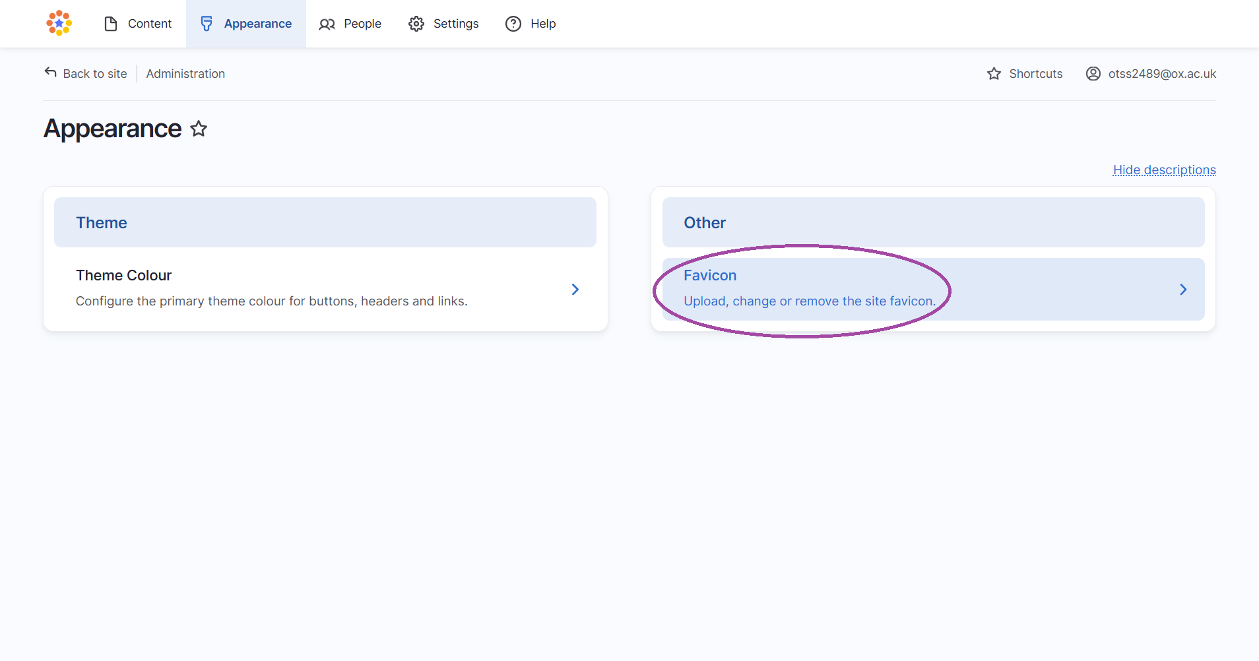Toggle the favorite star beside Appearance heading

[x=198, y=129]
